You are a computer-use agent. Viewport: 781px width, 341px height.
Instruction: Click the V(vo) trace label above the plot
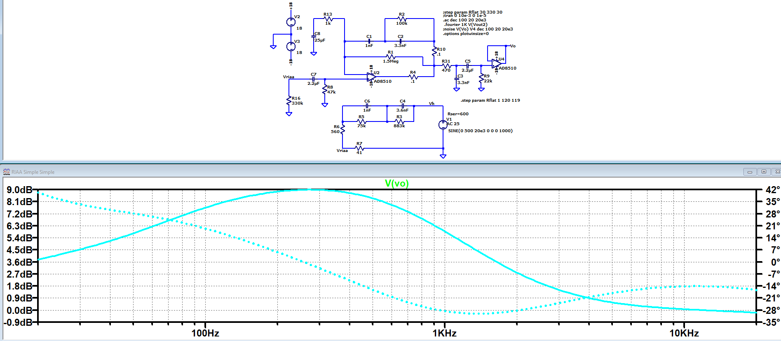(x=396, y=183)
